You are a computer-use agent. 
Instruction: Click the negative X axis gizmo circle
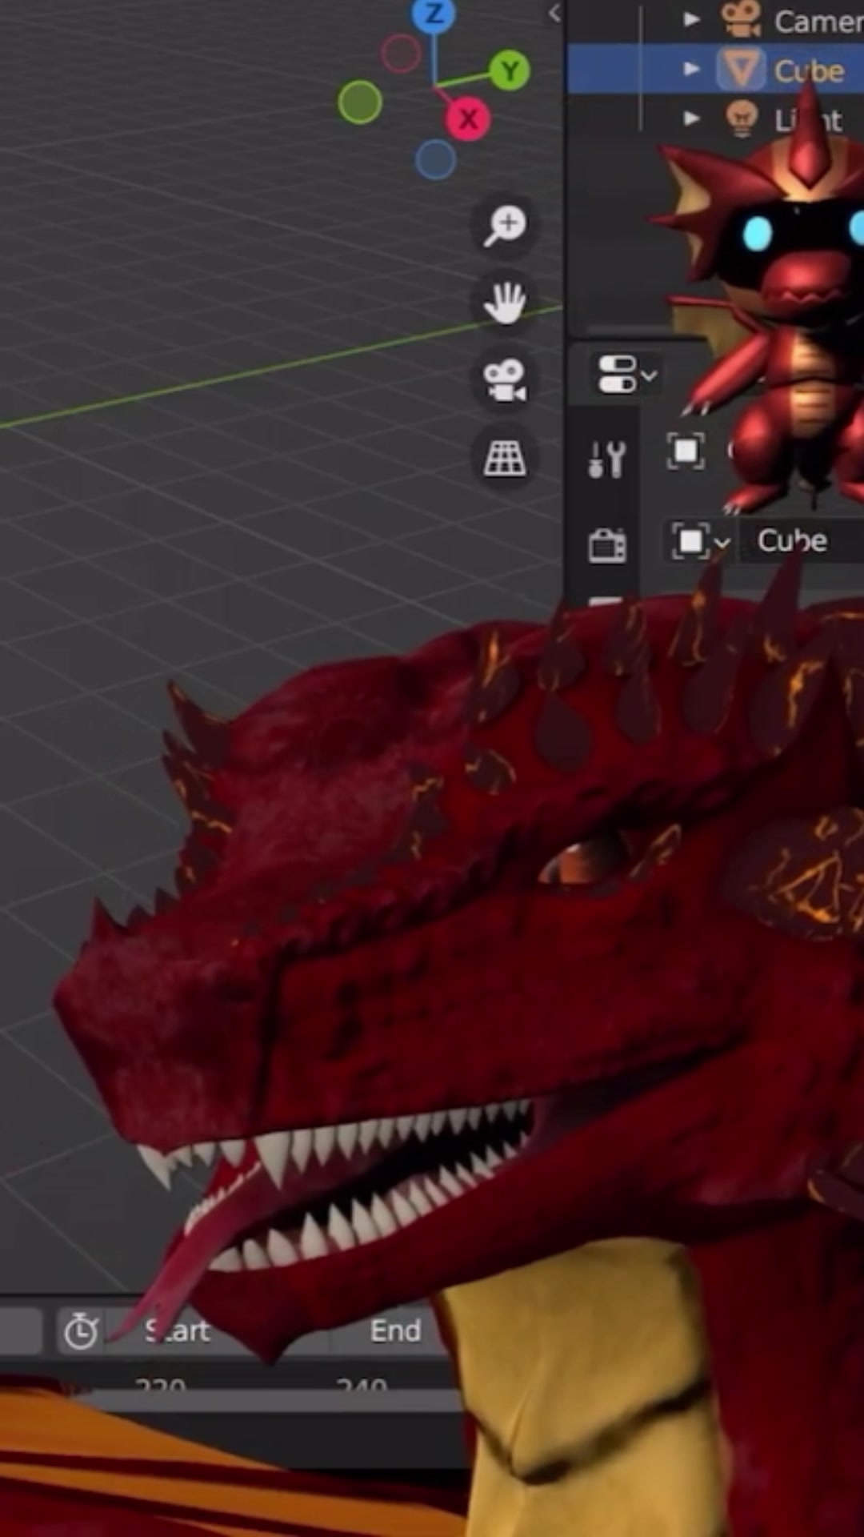tap(401, 54)
